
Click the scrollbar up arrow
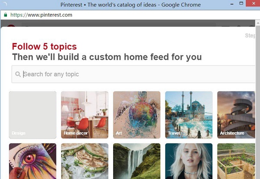point(258,23)
